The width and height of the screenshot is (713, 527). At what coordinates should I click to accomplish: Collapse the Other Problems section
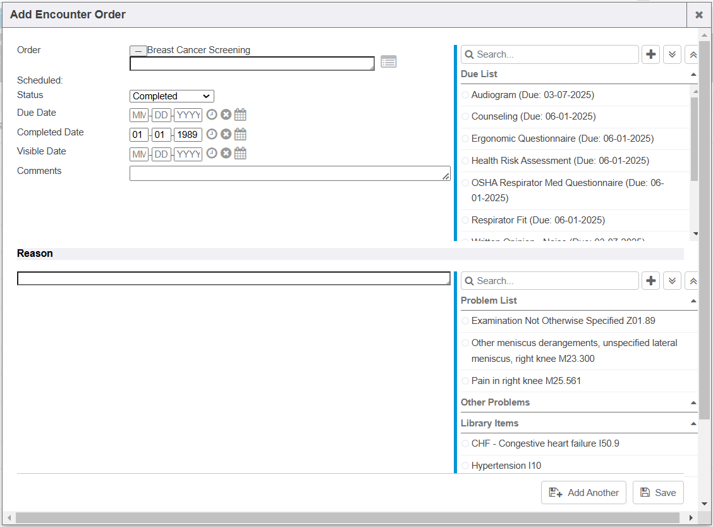693,403
